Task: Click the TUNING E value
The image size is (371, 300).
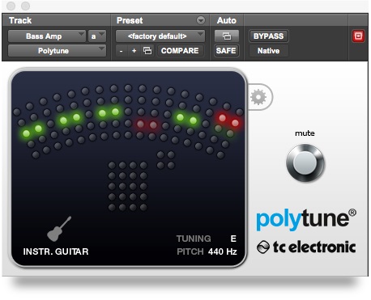Action: pyautogui.click(x=233, y=239)
